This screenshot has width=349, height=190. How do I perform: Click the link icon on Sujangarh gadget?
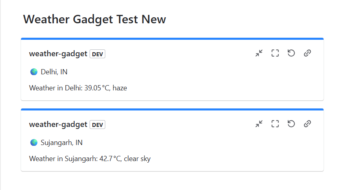tap(307, 124)
